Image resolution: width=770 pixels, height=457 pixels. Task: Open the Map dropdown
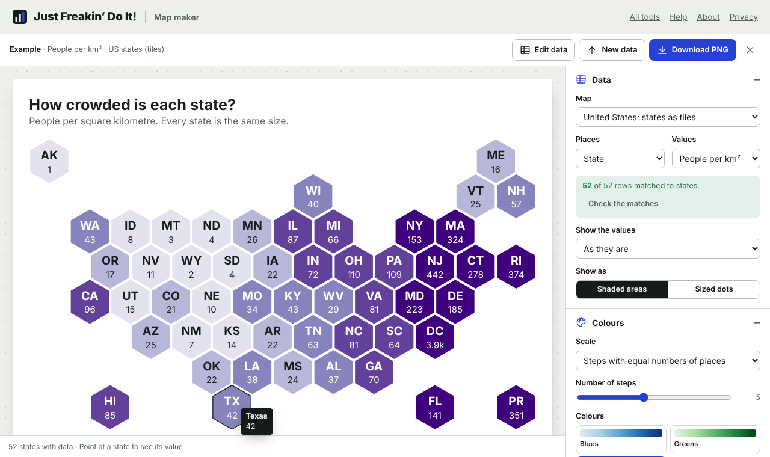668,117
